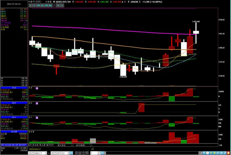Click the undo arrow icon
231x155 pixels.
[218, 153]
